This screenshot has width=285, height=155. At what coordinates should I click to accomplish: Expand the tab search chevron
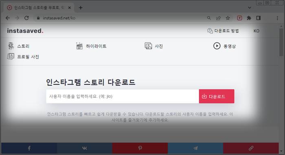(x=250, y=8)
